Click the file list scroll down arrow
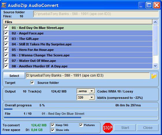 pyautogui.click(x=155, y=66)
